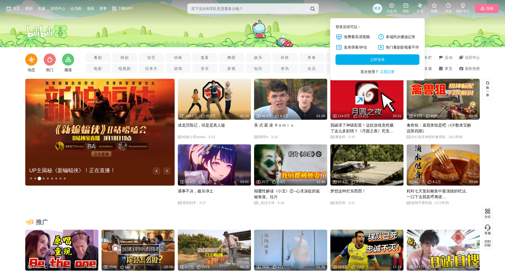Select 赛事 in top navigation
Viewport: 505px width, 273px height.
coord(103,8)
